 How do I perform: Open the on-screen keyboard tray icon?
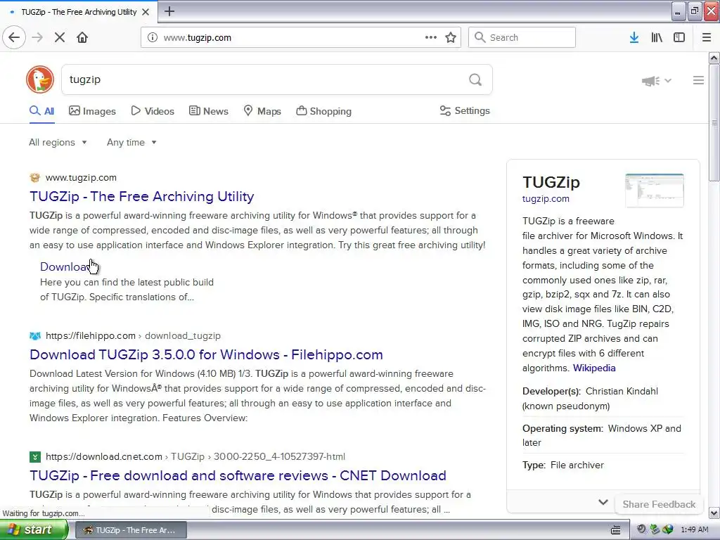point(616,530)
